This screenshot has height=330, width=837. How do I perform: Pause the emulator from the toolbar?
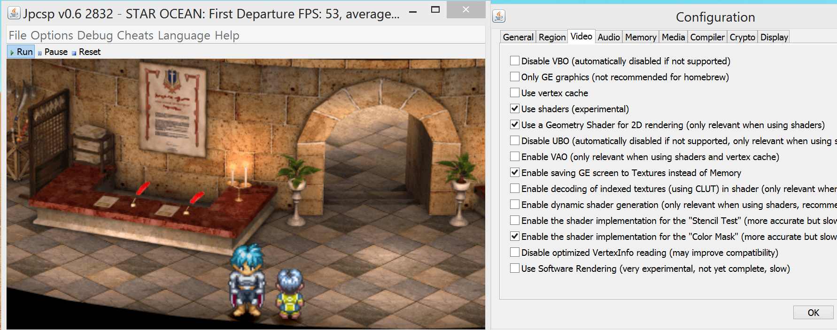coord(53,52)
